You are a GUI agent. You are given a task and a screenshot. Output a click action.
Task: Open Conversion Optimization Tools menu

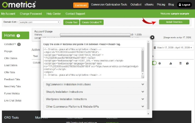point(109,5)
